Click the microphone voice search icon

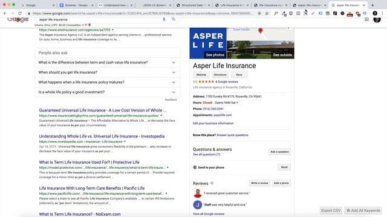coord(164,19)
